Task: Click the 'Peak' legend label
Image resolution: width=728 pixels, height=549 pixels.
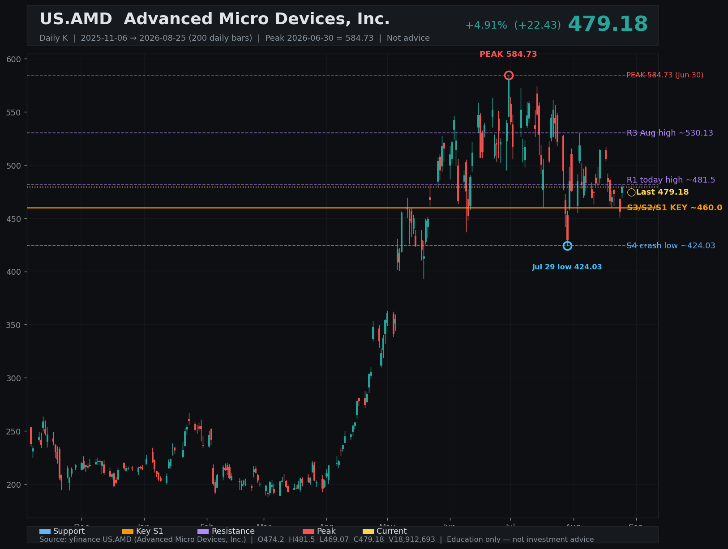Action: (326, 531)
